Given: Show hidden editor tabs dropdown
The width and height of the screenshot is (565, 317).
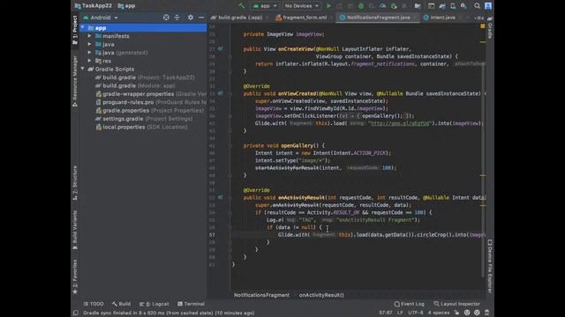Looking at the screenshot, I should pos(478,18).
